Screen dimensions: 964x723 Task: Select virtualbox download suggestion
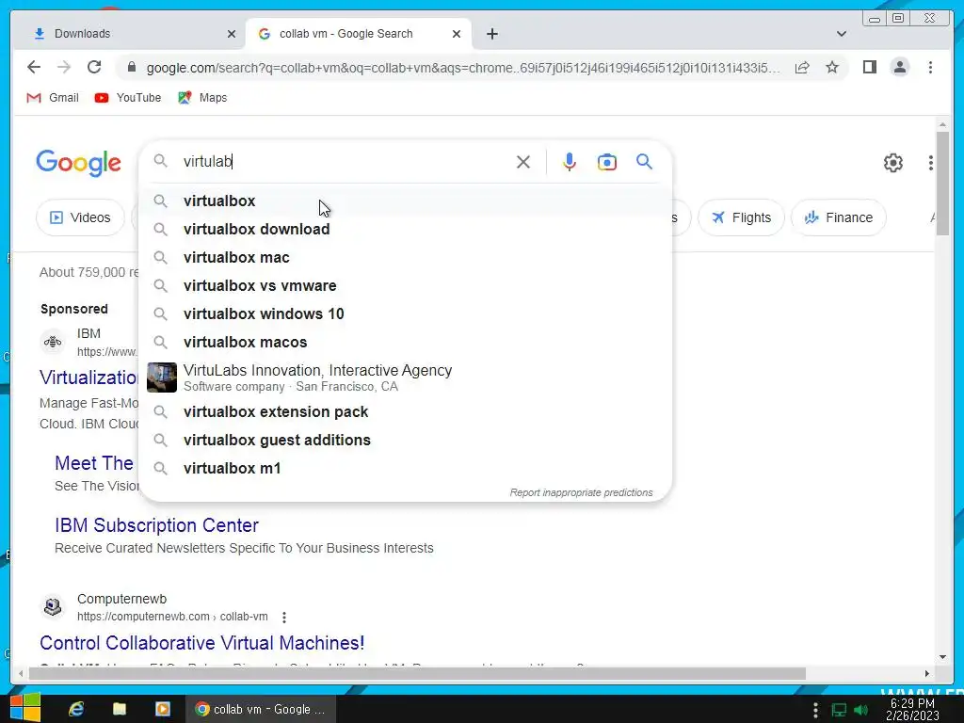[x=406, y=230]
